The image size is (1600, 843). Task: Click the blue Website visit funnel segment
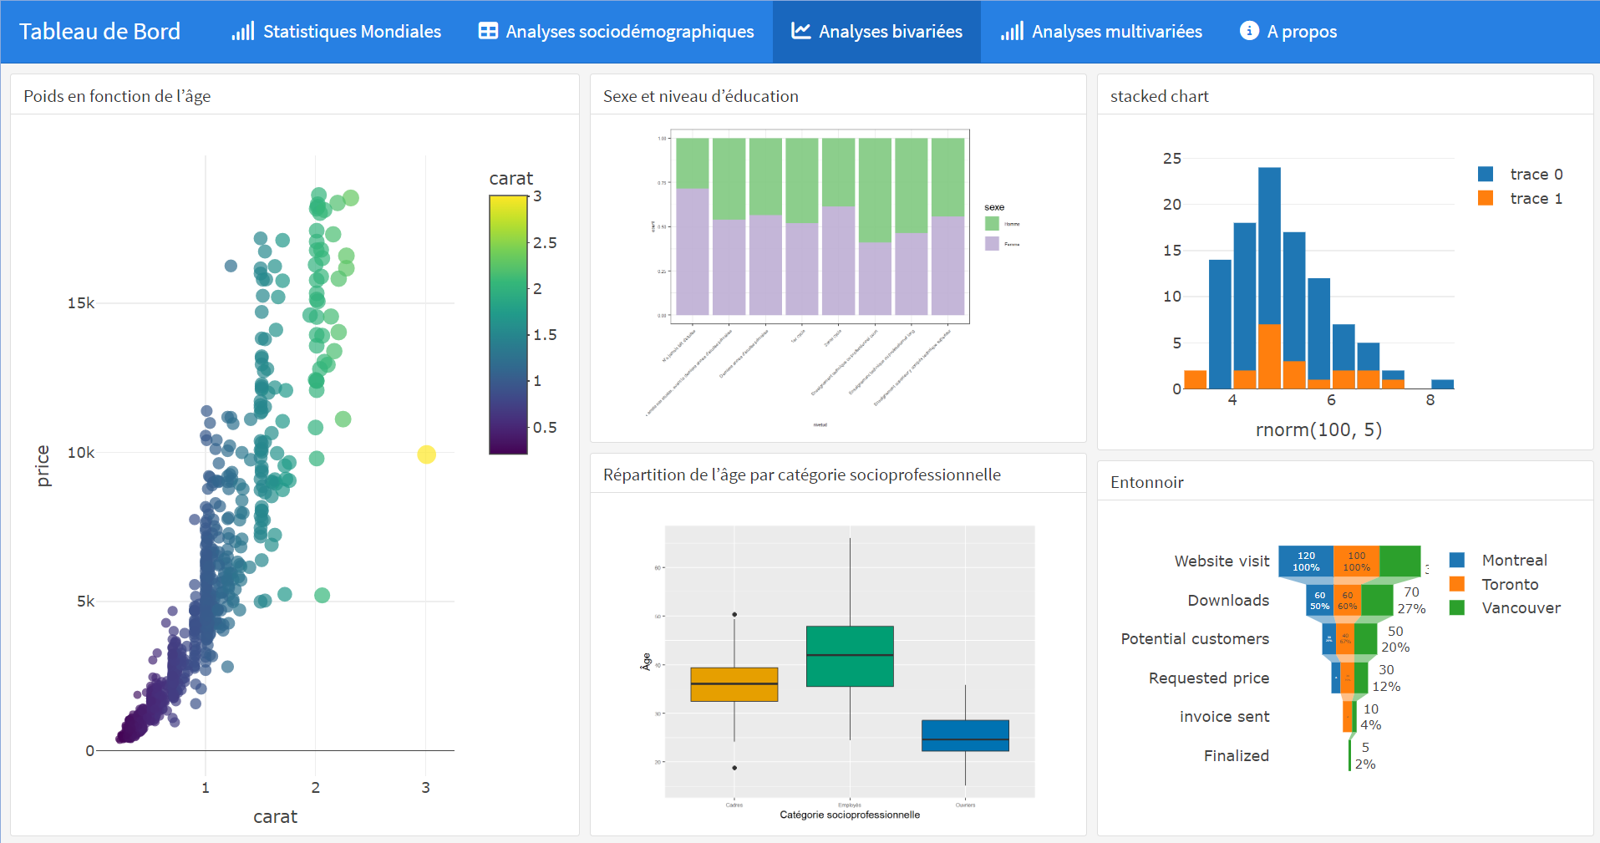point(1306,561)
